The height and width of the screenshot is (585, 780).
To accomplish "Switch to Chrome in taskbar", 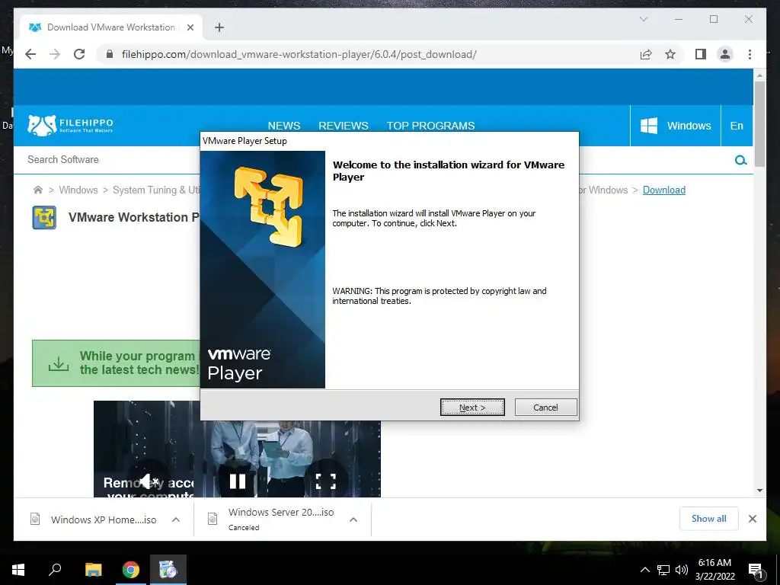I will coord(131,570).
